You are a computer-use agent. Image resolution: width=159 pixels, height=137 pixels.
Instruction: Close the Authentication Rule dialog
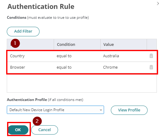(158, 3)
